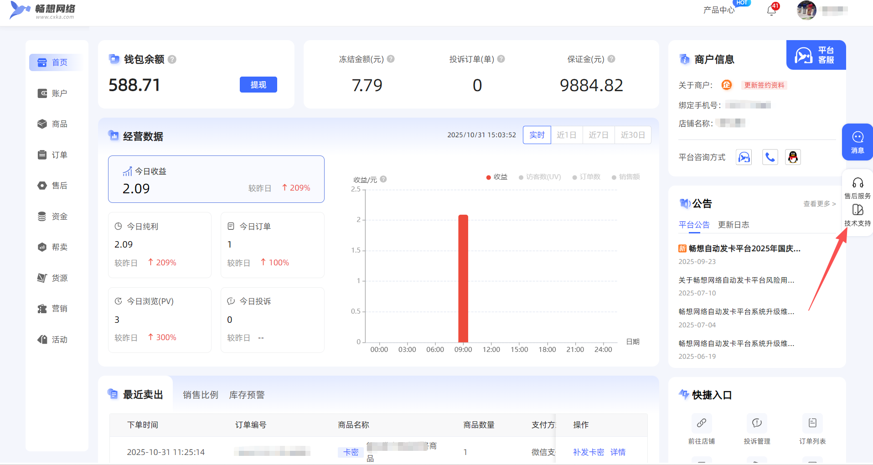Toggle 订单数 legend in chart
Viewport: 873px width, 465px height.
tap(586, 177)
